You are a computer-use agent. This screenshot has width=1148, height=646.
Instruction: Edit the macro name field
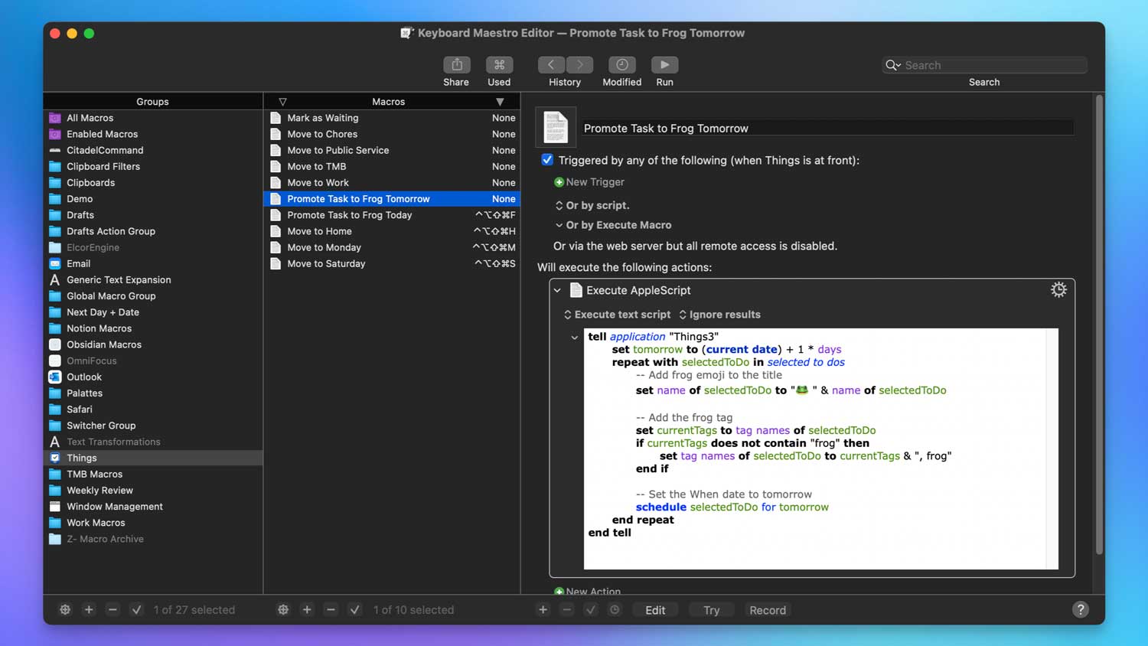tap(827, 128)
